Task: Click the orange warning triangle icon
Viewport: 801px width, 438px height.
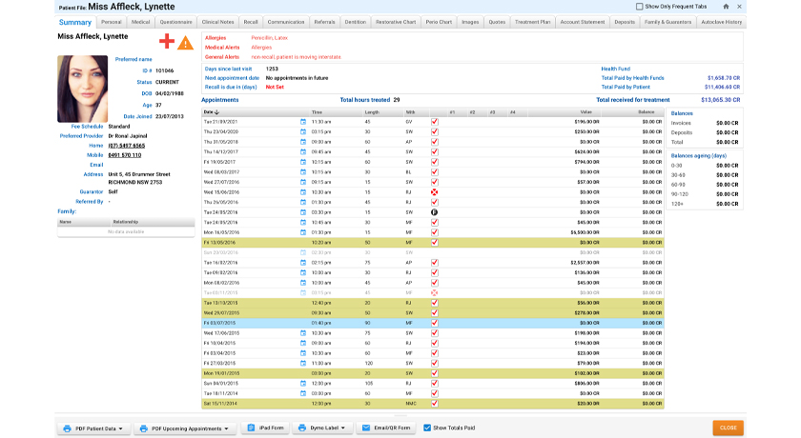Action: (185, 44)
